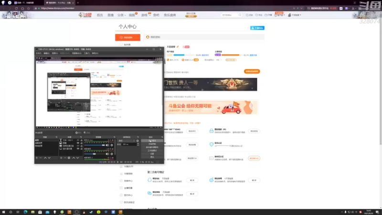
Task: Open File Explorer from taskbar
Action: [32, 212]
